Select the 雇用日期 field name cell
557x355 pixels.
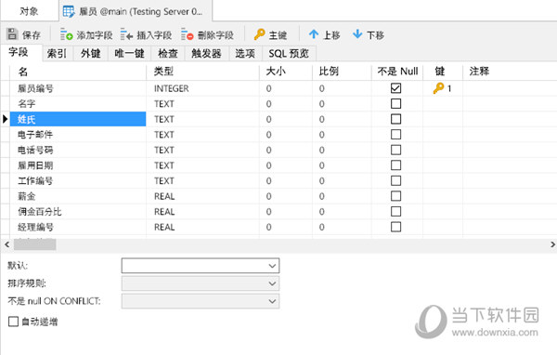(78, 165)
